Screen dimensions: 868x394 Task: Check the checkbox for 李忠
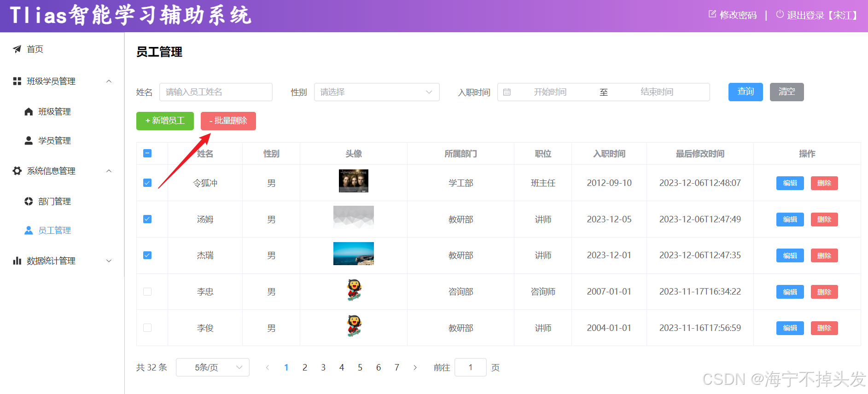tap(147, 291)
